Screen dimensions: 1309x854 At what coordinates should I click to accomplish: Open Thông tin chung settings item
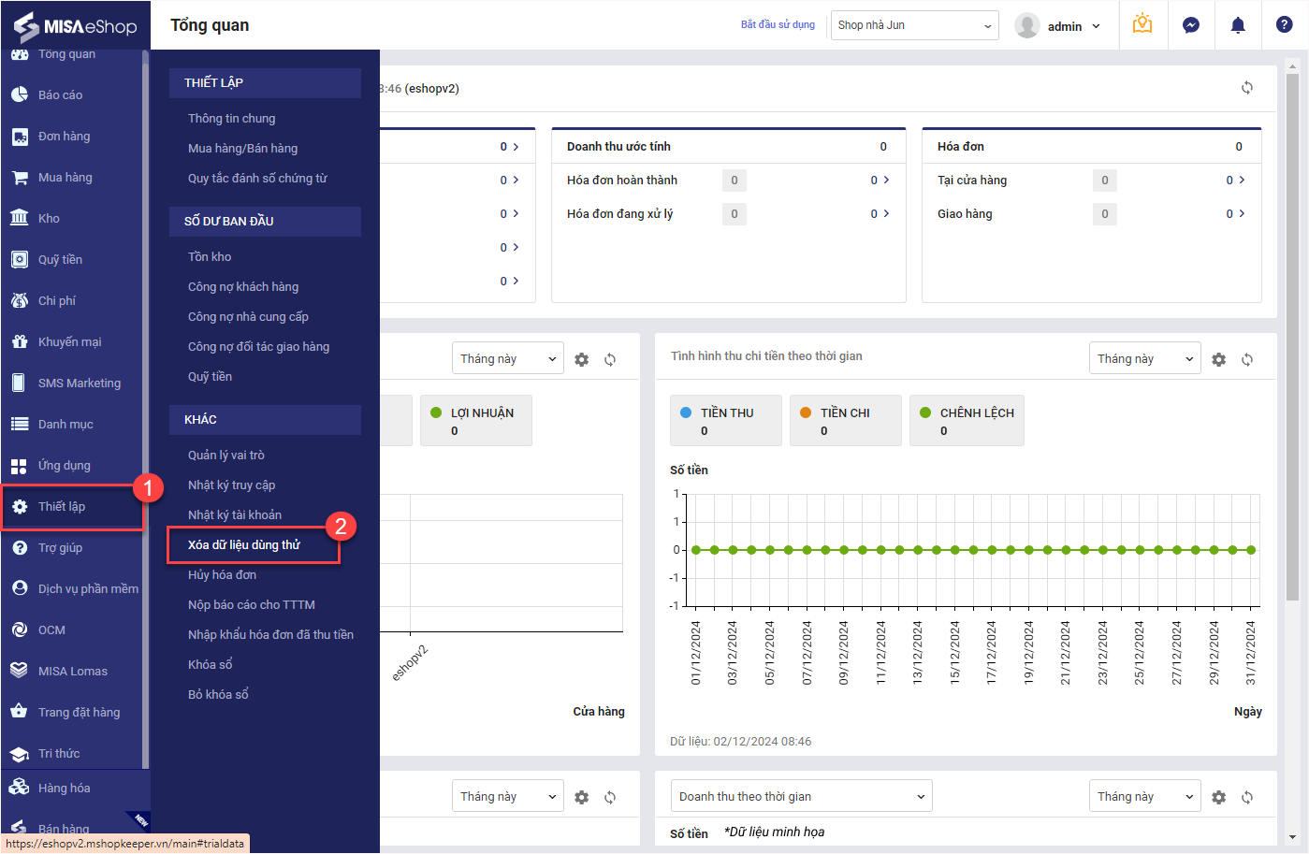coord(231,118)
